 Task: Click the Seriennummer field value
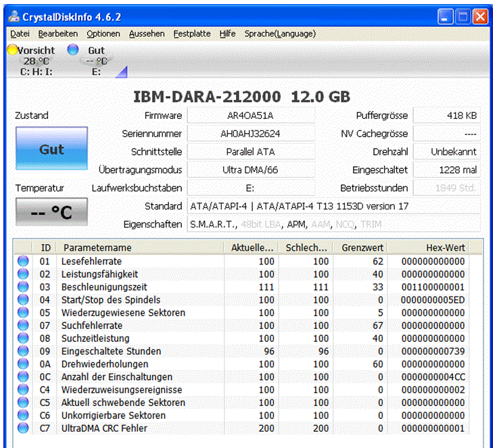click(x=251, y=134)
